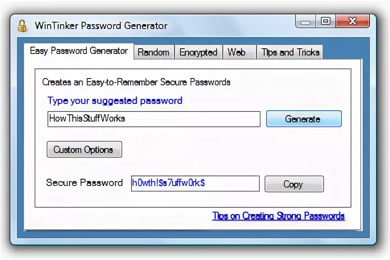The height and width of the screenshot is (260, 390).
Task: Open Tips on Creating Strong Passwords link
Action: (278, 216)
